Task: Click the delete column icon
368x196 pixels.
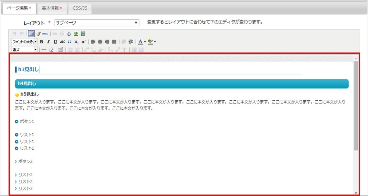Action: [124, 50]
